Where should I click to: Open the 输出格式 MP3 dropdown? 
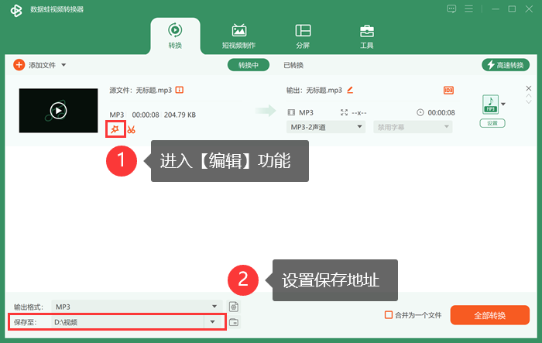pyautogui.click(x=137, y=307)
